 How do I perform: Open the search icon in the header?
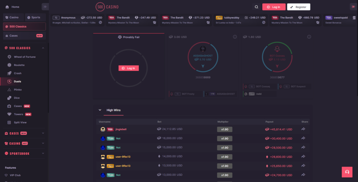click(x=256, y=7)
